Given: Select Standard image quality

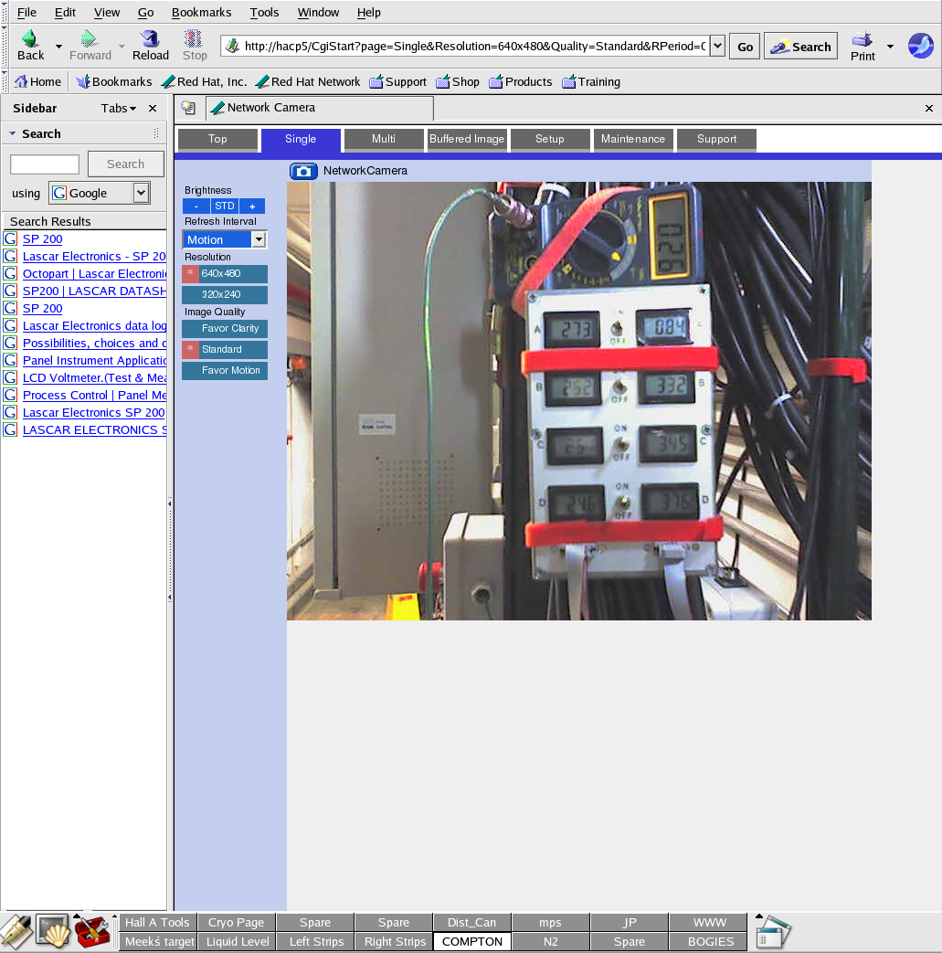Looking at the screenshot, I should (x=224, y=349).
